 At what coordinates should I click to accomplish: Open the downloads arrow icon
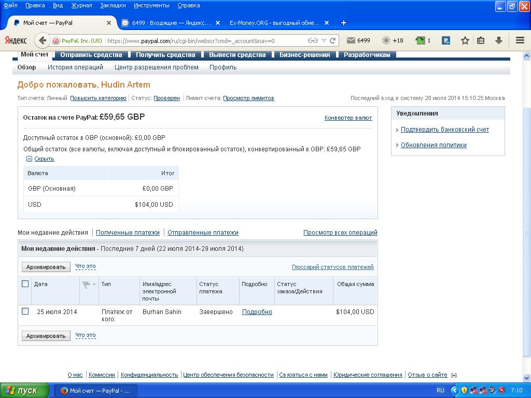tap(498, 40)
